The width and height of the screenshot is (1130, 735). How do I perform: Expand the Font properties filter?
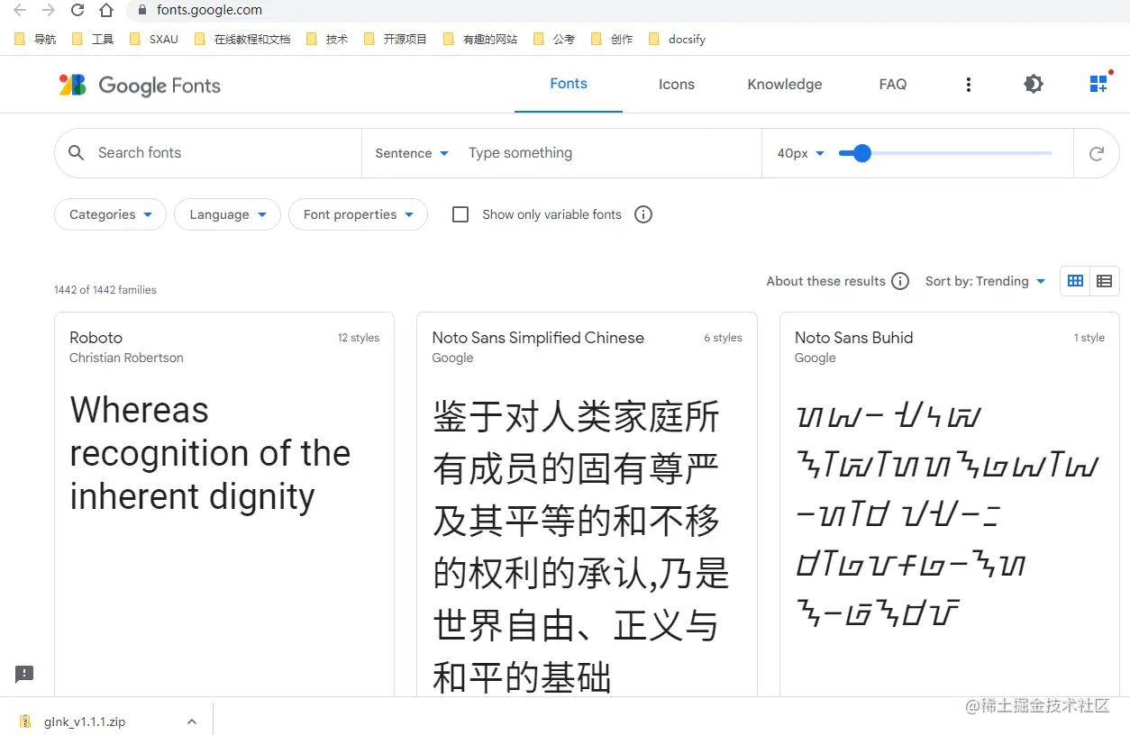tap(359, 214)
